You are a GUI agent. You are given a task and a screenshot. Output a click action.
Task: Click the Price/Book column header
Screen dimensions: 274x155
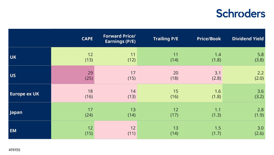209,39
